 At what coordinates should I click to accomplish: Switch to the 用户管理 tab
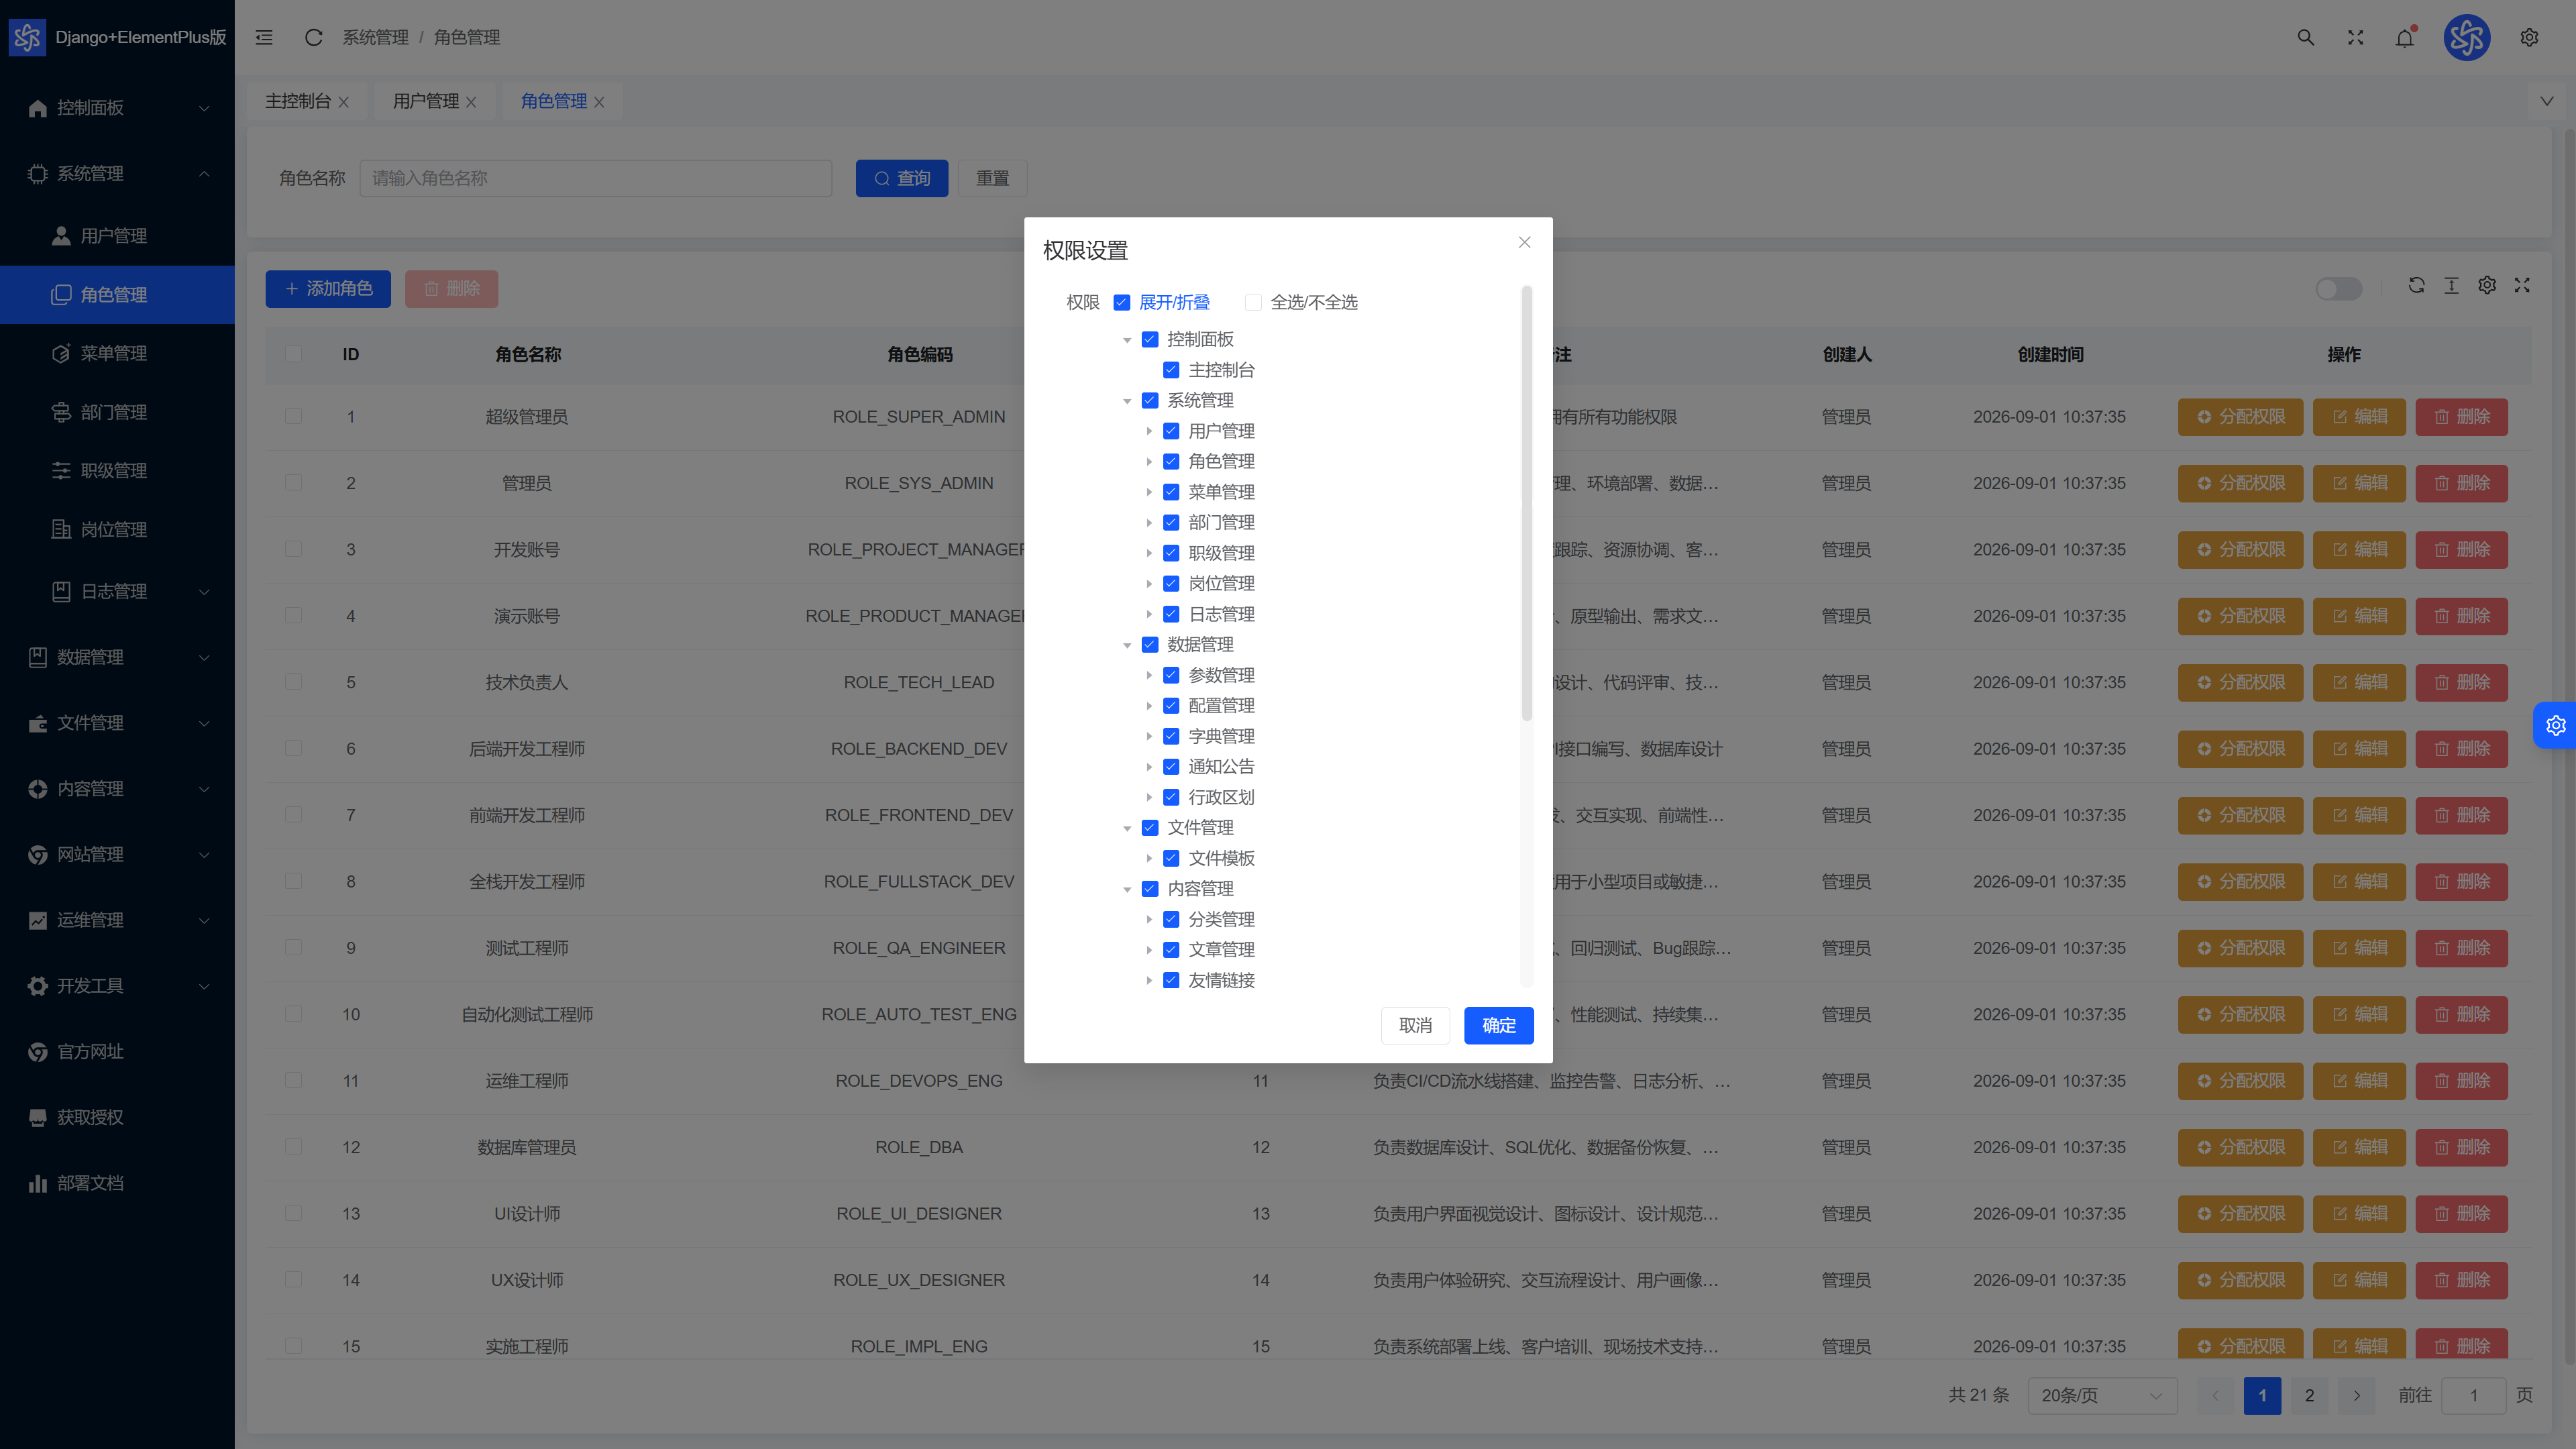(x=426, y=101)
